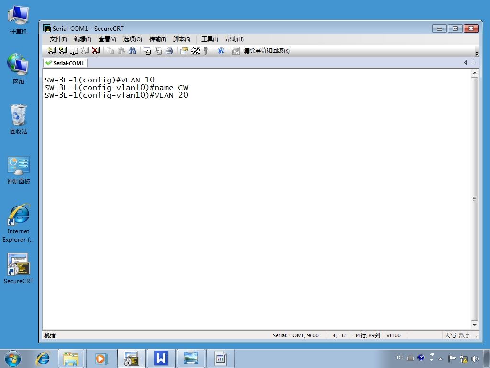Click the taskbar WPS Writer W icon
Screen dimensions: 490x368
(161, 358)
